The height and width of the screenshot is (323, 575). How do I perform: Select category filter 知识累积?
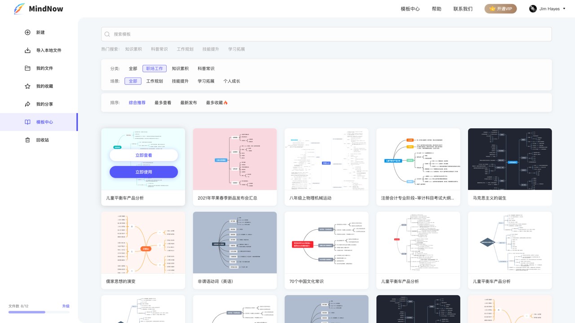pyautogui.click(x=180, y=69)
